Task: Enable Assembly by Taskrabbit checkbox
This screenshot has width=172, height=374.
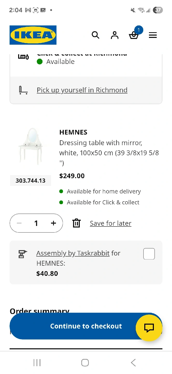Action: (149, 254)
